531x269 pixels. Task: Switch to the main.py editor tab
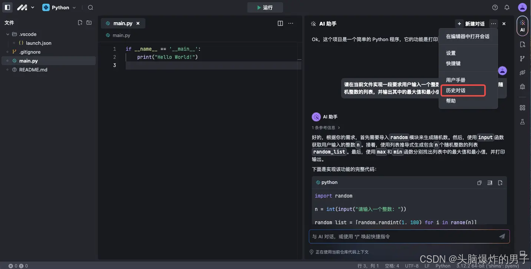click(x=123, y=23)
